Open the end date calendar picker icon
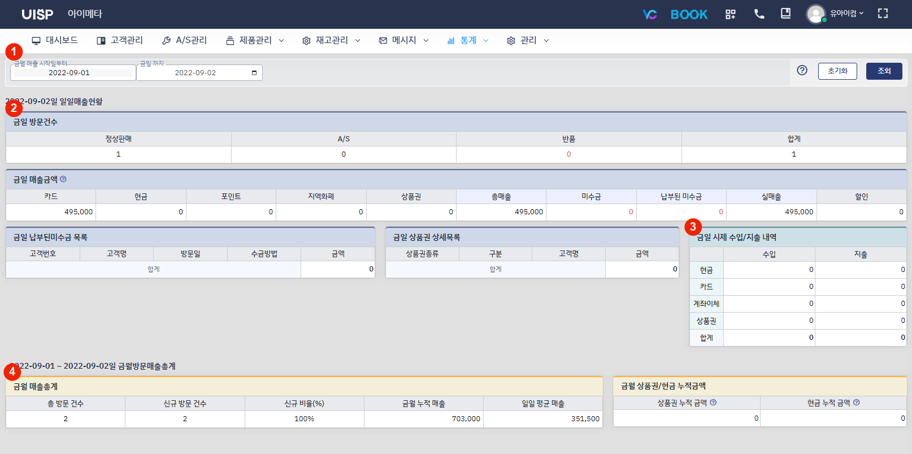This screenshot has width=912, height=454. pyautogui.click(x=254, y=73)
